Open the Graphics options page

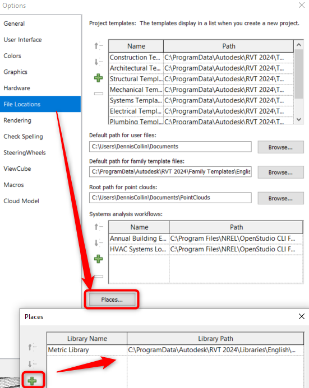pos(15,72)
